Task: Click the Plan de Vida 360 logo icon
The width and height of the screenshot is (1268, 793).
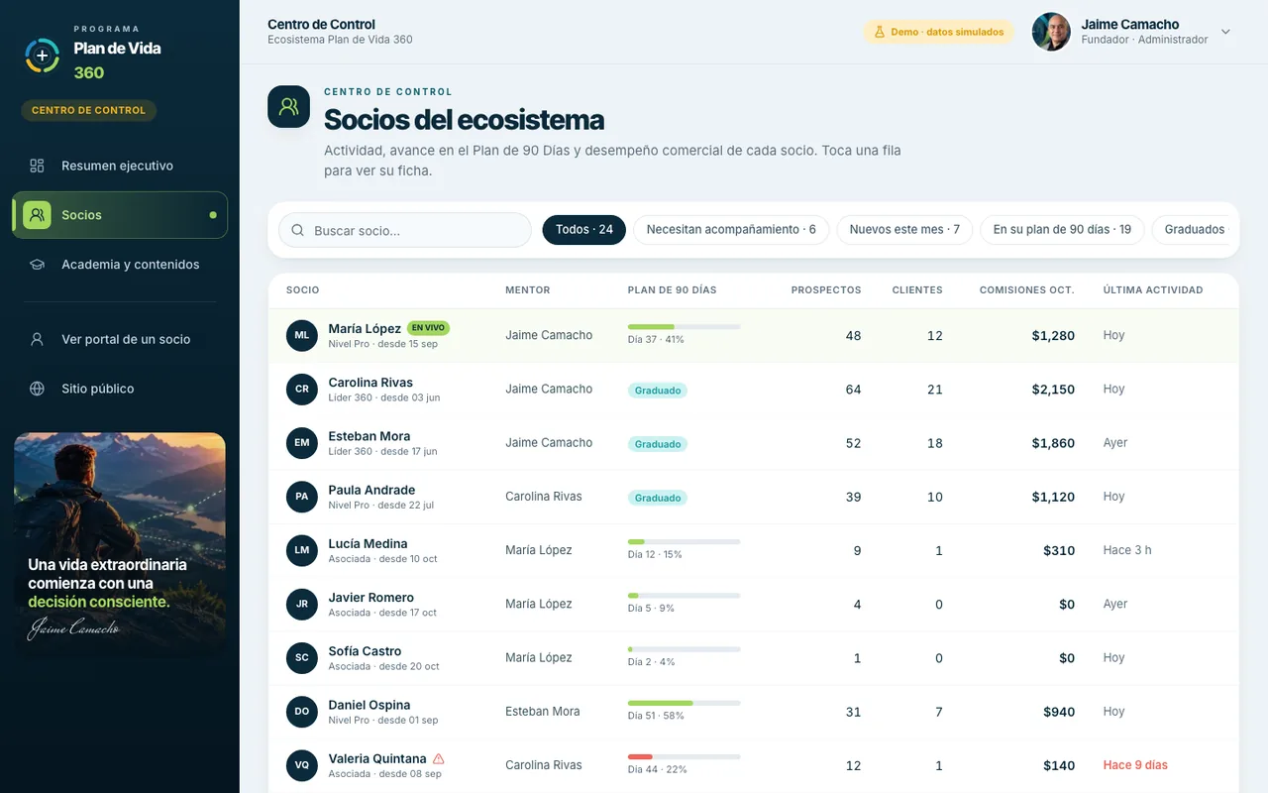Action: click(x=42, y=56)
